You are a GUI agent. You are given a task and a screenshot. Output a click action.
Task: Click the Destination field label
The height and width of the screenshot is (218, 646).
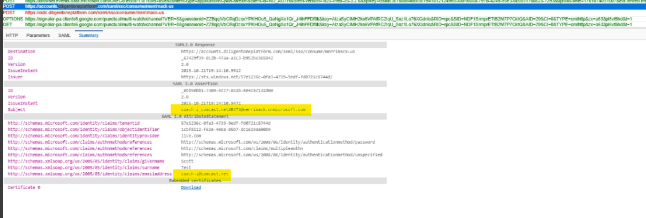[22, 51]
